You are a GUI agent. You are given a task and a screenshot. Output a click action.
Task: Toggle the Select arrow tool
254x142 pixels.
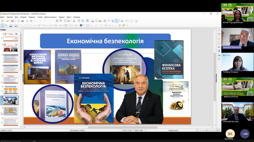click(x=2, y=25)
